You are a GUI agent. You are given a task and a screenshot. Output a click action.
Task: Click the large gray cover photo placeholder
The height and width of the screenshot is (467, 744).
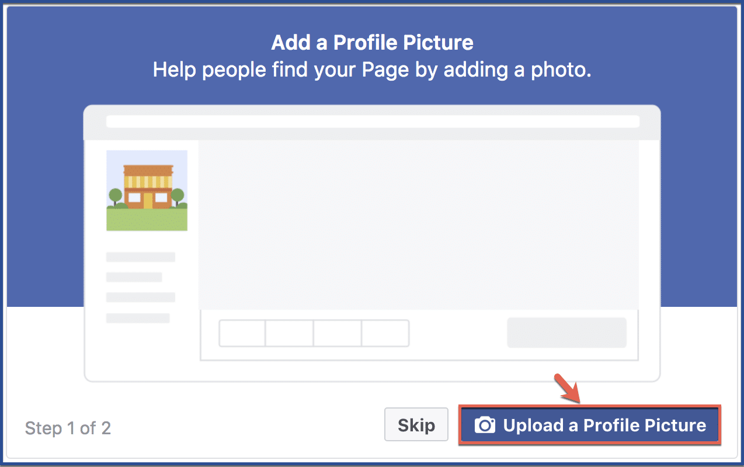pyautogui.click(x=419, y=224)
